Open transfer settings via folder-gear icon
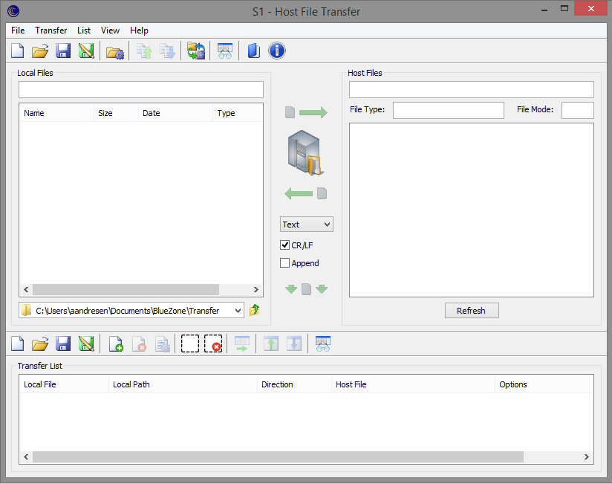 (114, 51)
